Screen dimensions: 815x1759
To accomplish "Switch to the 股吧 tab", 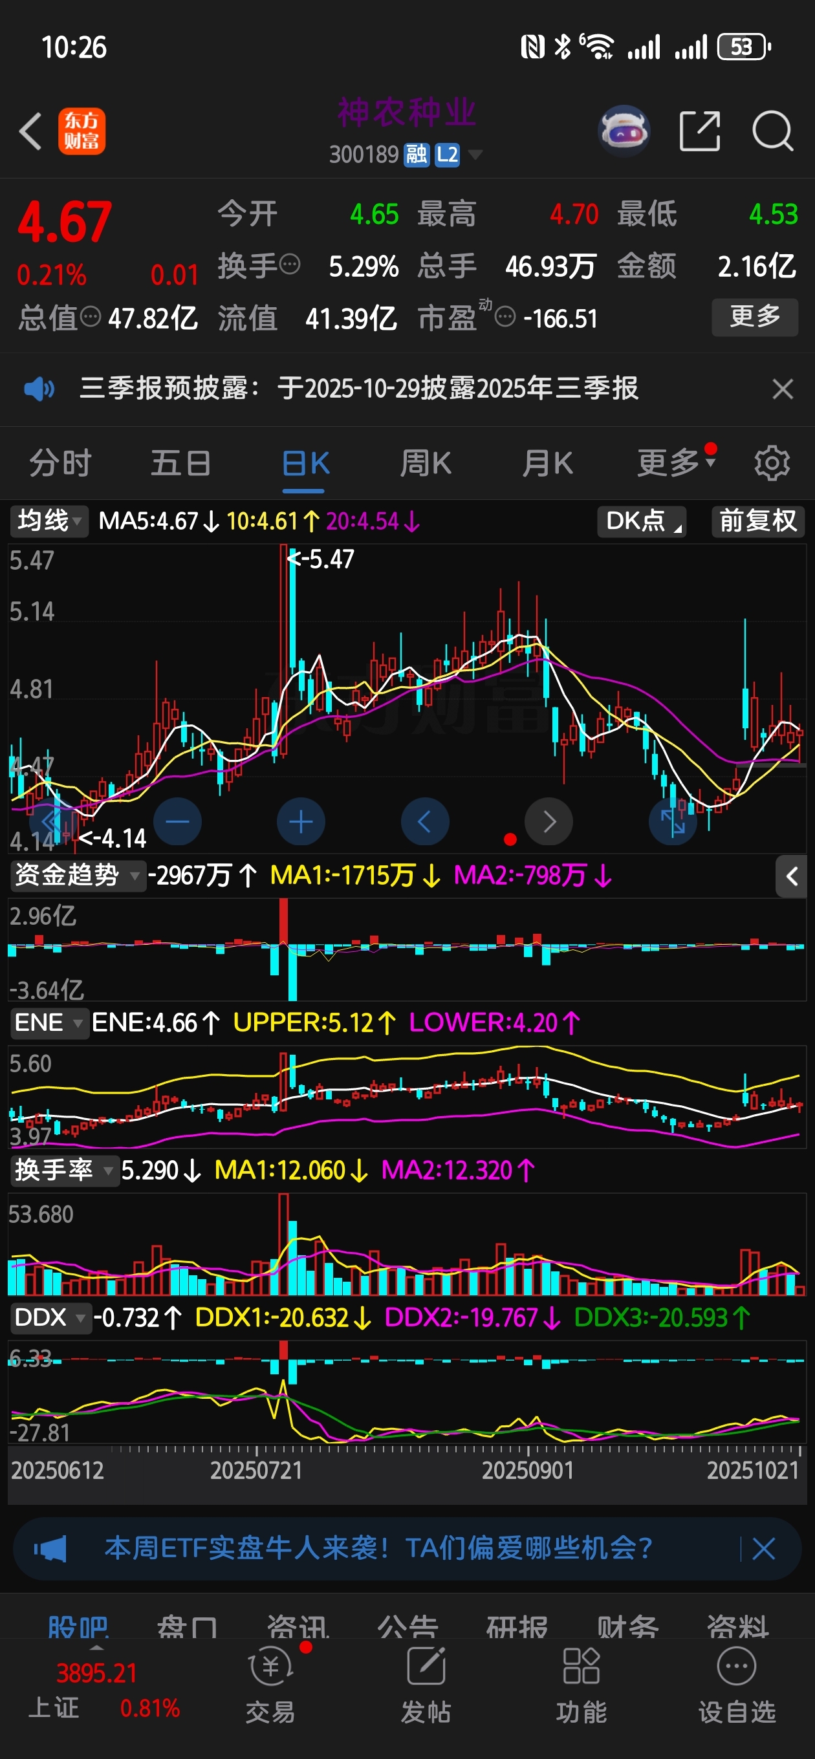I will [78, 1628].
